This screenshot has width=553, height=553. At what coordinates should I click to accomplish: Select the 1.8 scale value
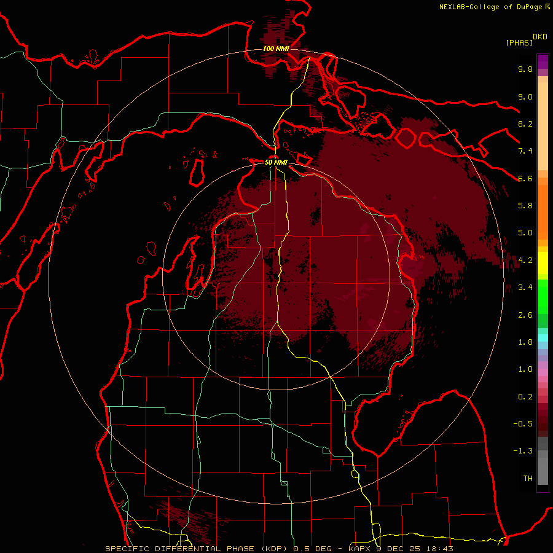coord(525,342)
